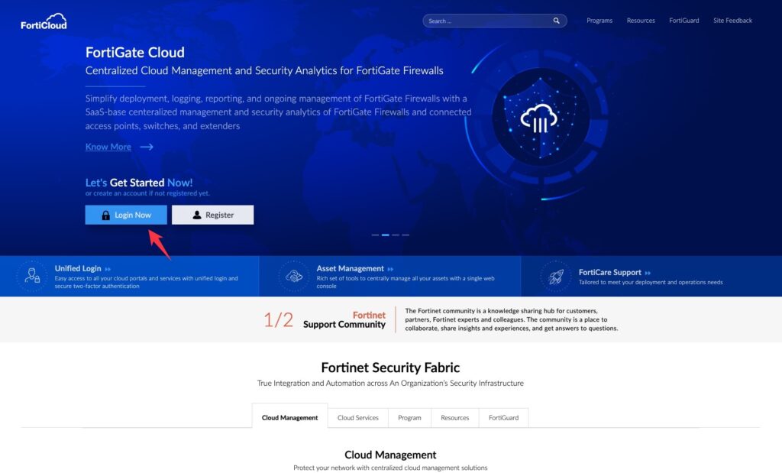Click the Asset Management cloud icon
782x473 pixels.
[294, 275]
